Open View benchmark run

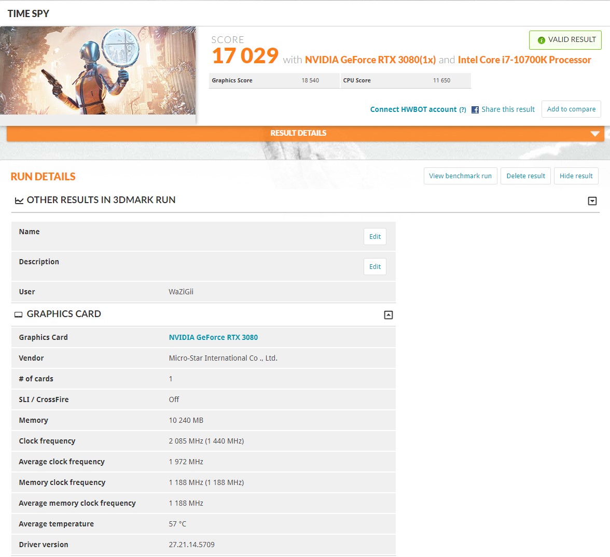460,176
